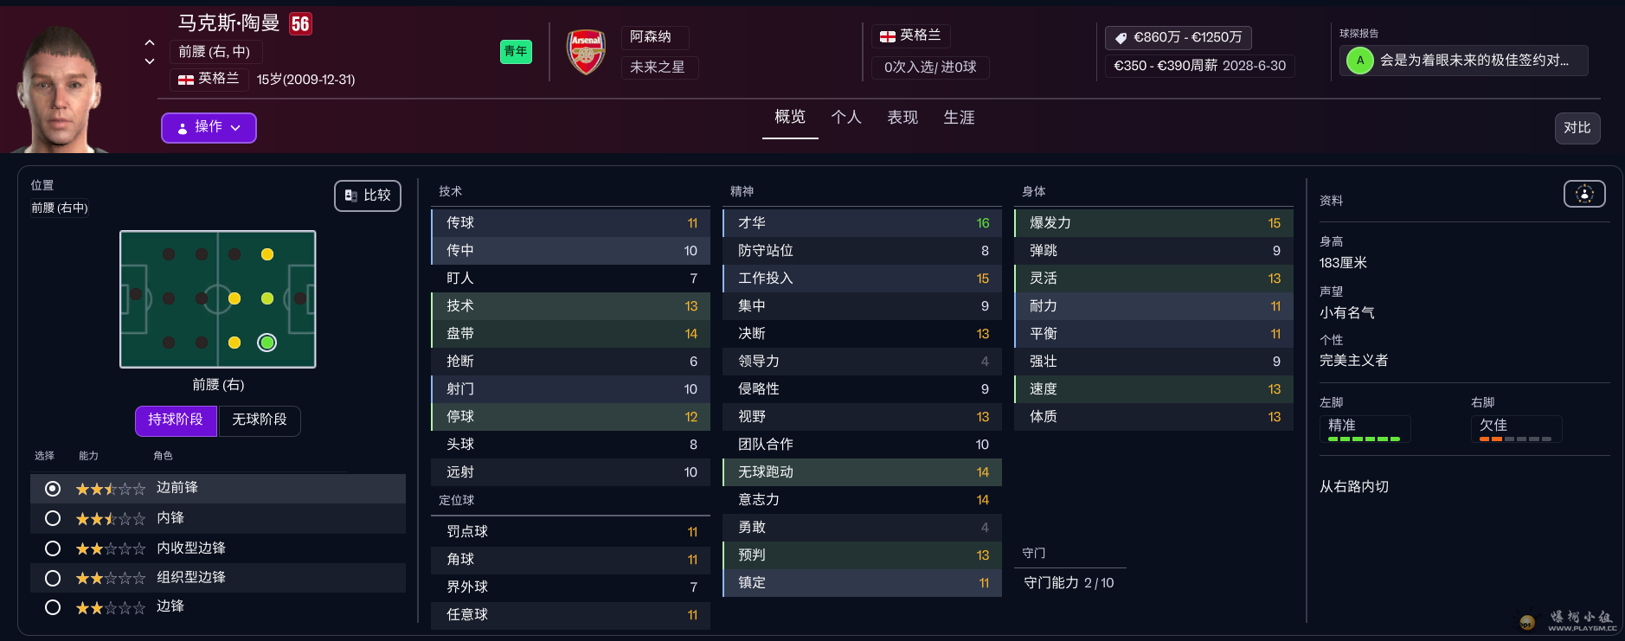1625x641 pixels.
Task: Click the green 青年 youth badge
Action: 516,52
